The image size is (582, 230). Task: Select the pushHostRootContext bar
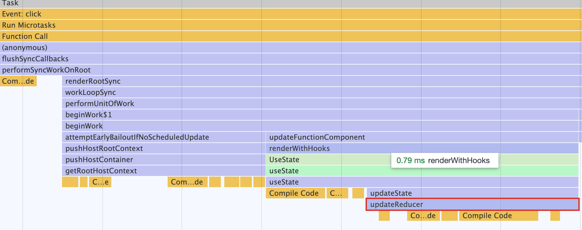(163, 148)
